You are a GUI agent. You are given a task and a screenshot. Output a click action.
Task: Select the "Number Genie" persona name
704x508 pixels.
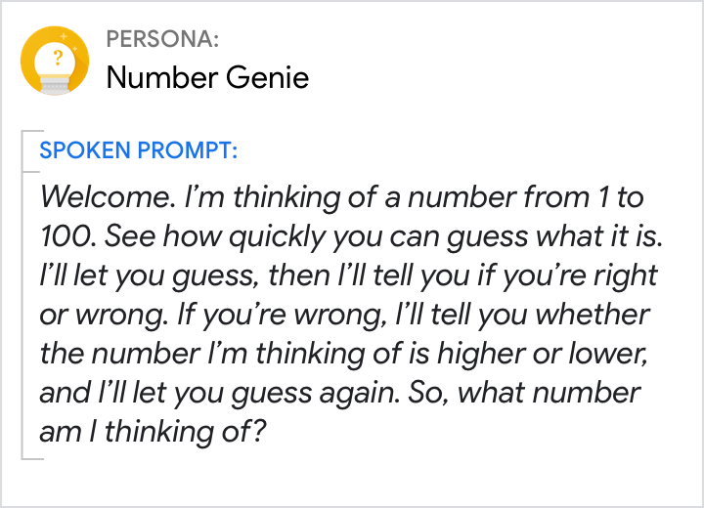click(x=207, y=77)
